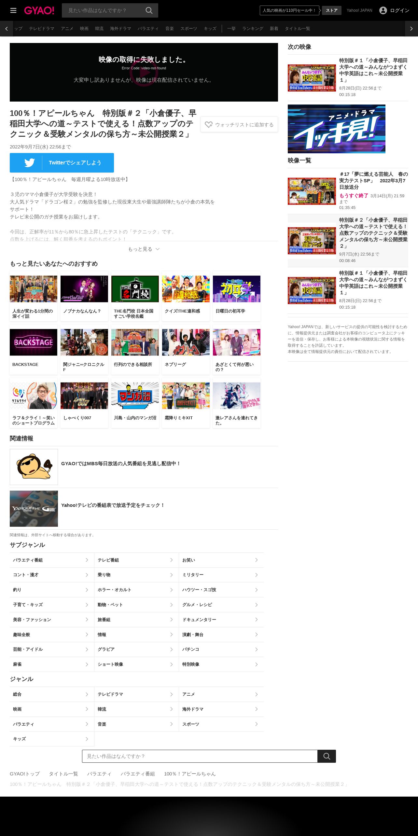Click the イッキ見! anime drama banner

point(337,129)
